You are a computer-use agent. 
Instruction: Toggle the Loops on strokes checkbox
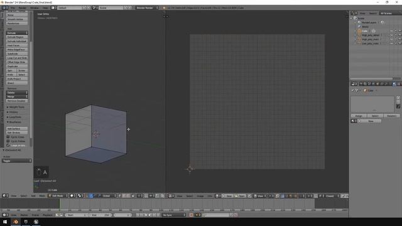point(8,145)
